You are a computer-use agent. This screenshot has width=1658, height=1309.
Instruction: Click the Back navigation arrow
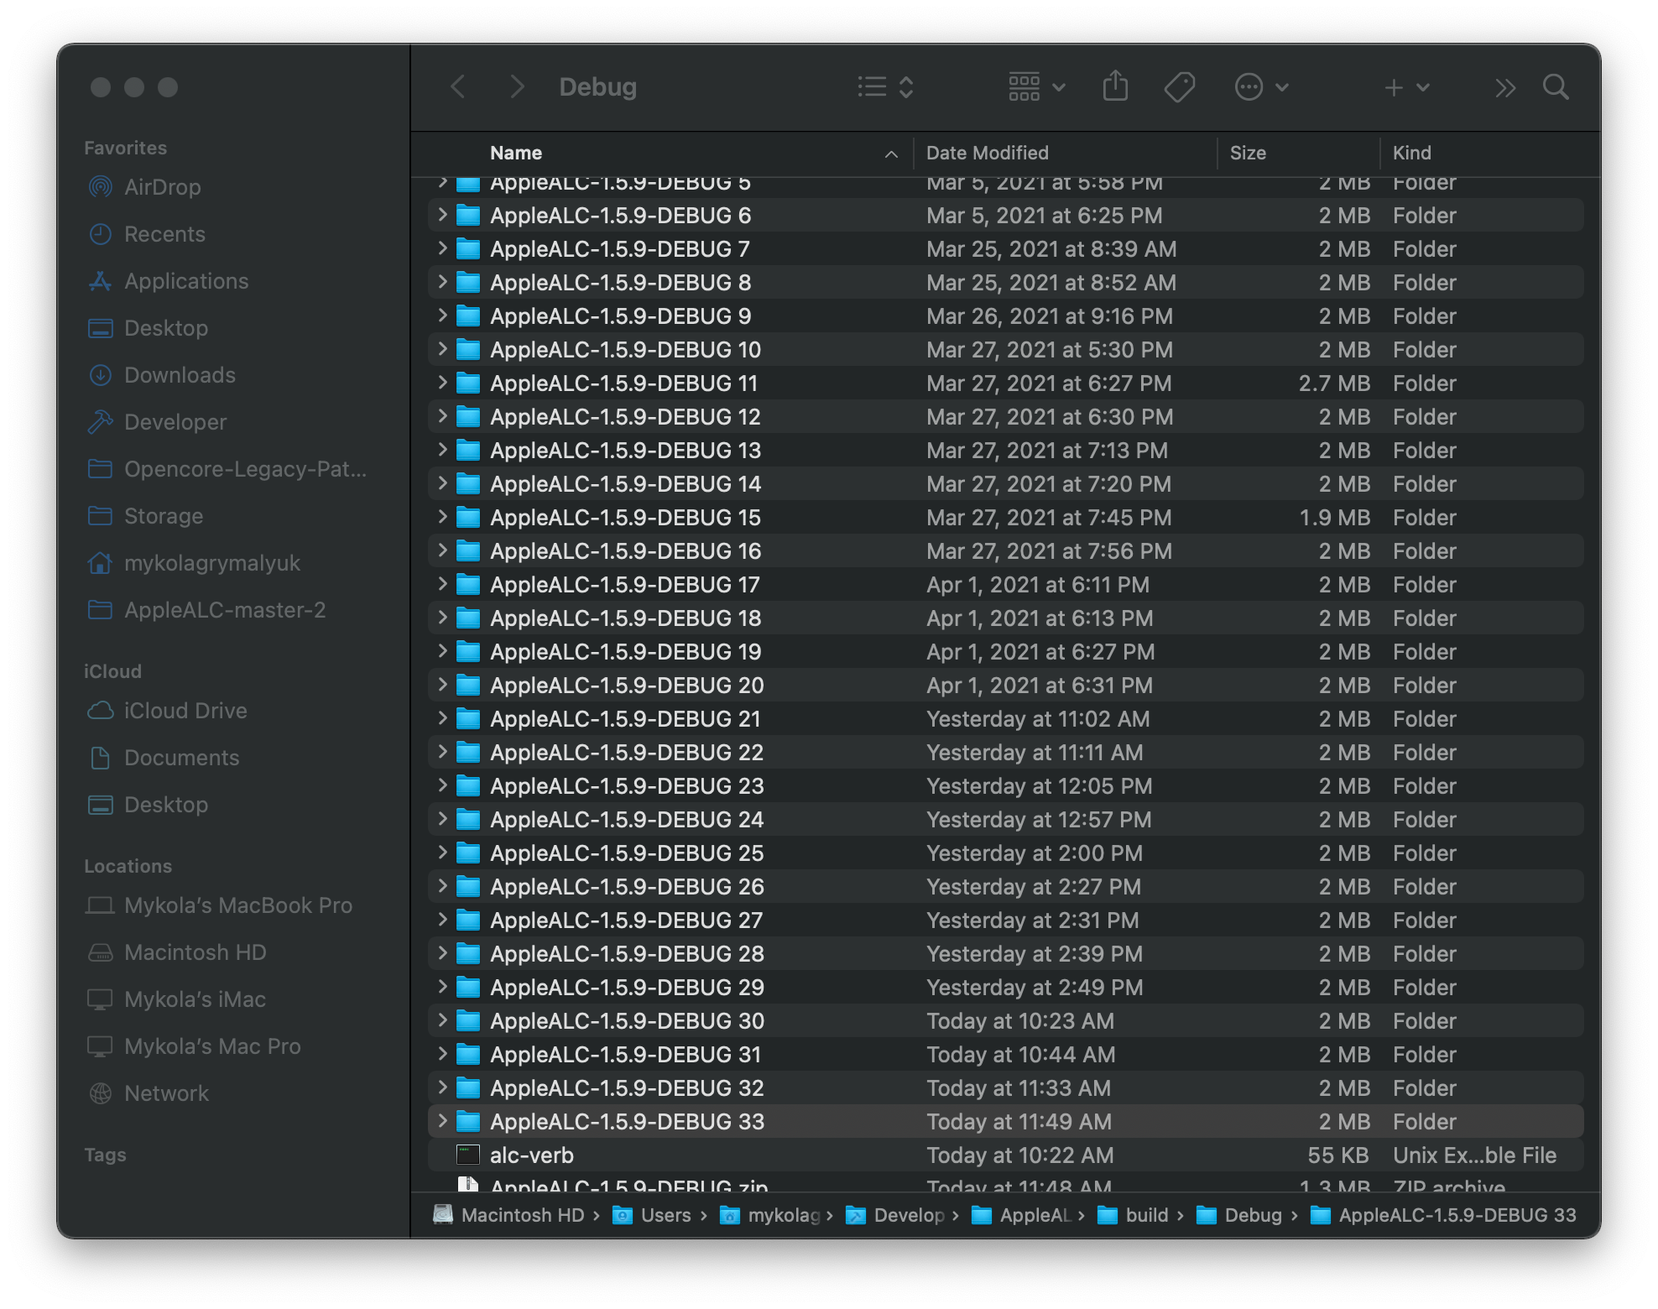(458, 86)
